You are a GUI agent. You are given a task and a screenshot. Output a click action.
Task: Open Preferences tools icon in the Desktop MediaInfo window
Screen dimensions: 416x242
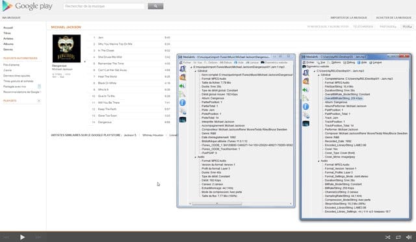(x=305, y=115)
